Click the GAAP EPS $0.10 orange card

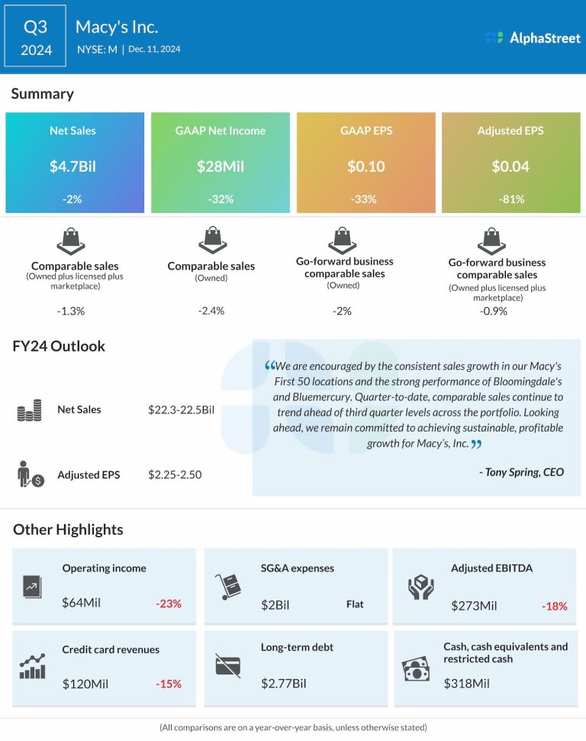coord(365,163)
